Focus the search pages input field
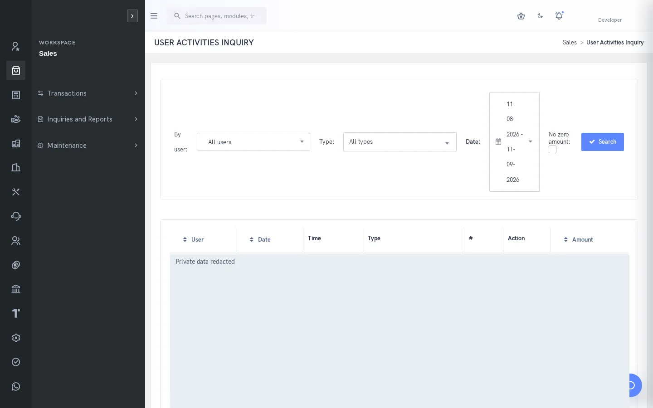This screenshot has height=408, width=653. (217, 16)
